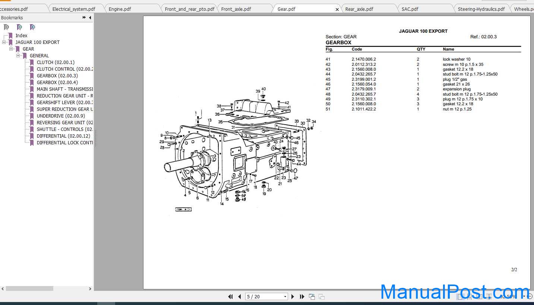Switch to the Engine.pdf tab
This screenshot has width=534, height=305.
pyautogui.click(x=120, y=9)
